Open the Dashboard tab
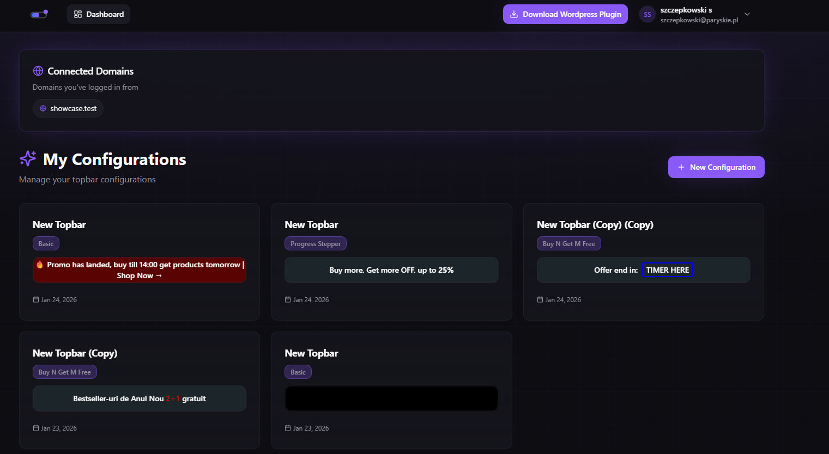Image resolution: width=829 pixels, height=454 pixels. tap(99, 14)
